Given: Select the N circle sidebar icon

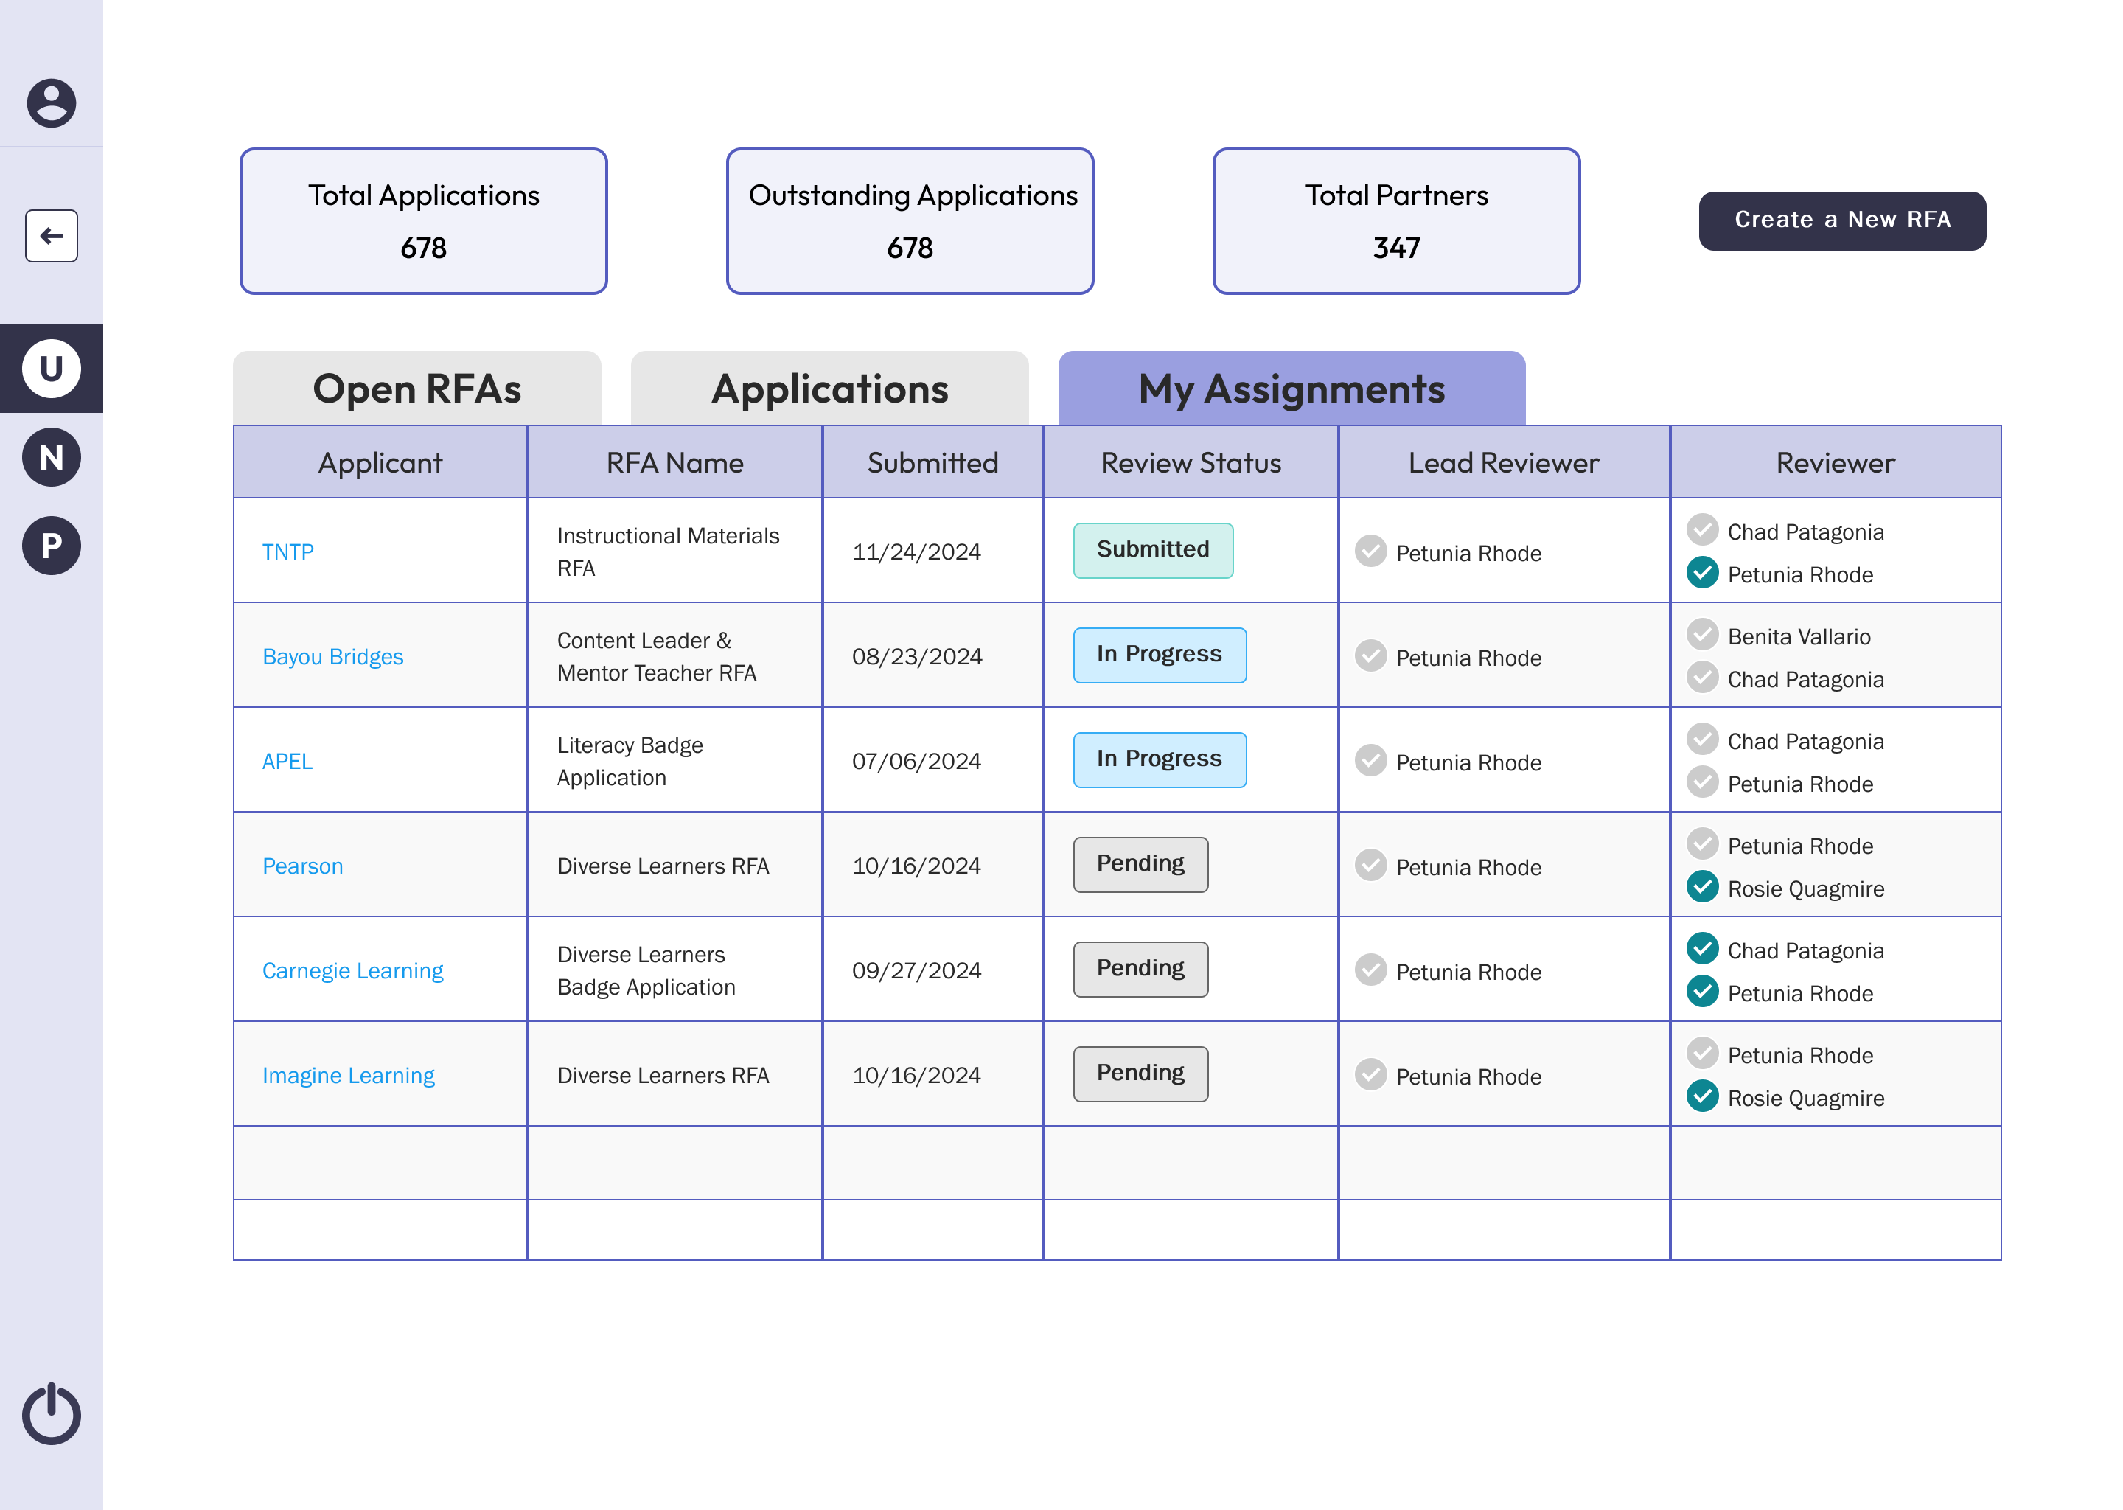Looking at the screenshot, I should pos(51,456).
